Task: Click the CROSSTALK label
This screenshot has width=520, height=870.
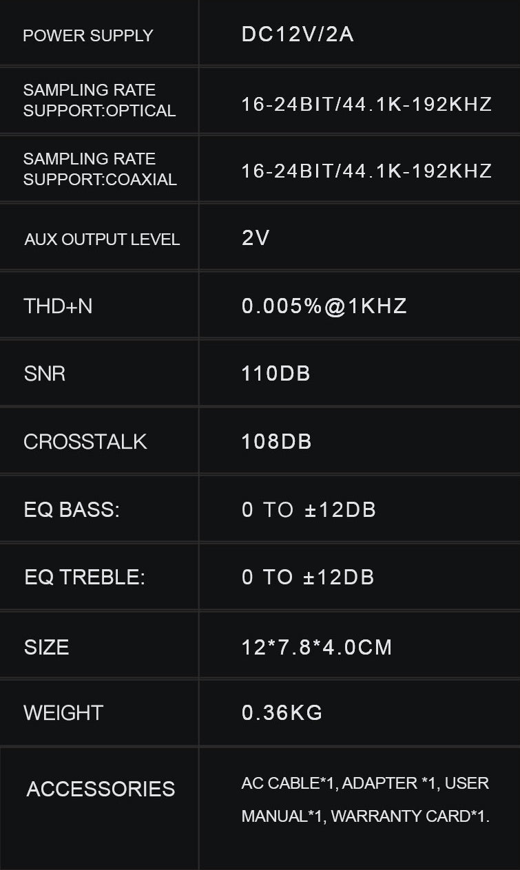Action: [x=85, y=442]
